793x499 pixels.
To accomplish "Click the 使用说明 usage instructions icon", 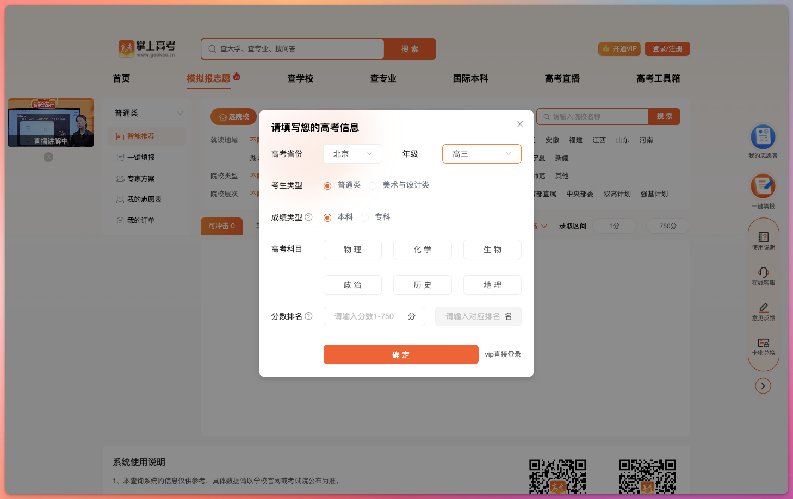I will 764,241.
